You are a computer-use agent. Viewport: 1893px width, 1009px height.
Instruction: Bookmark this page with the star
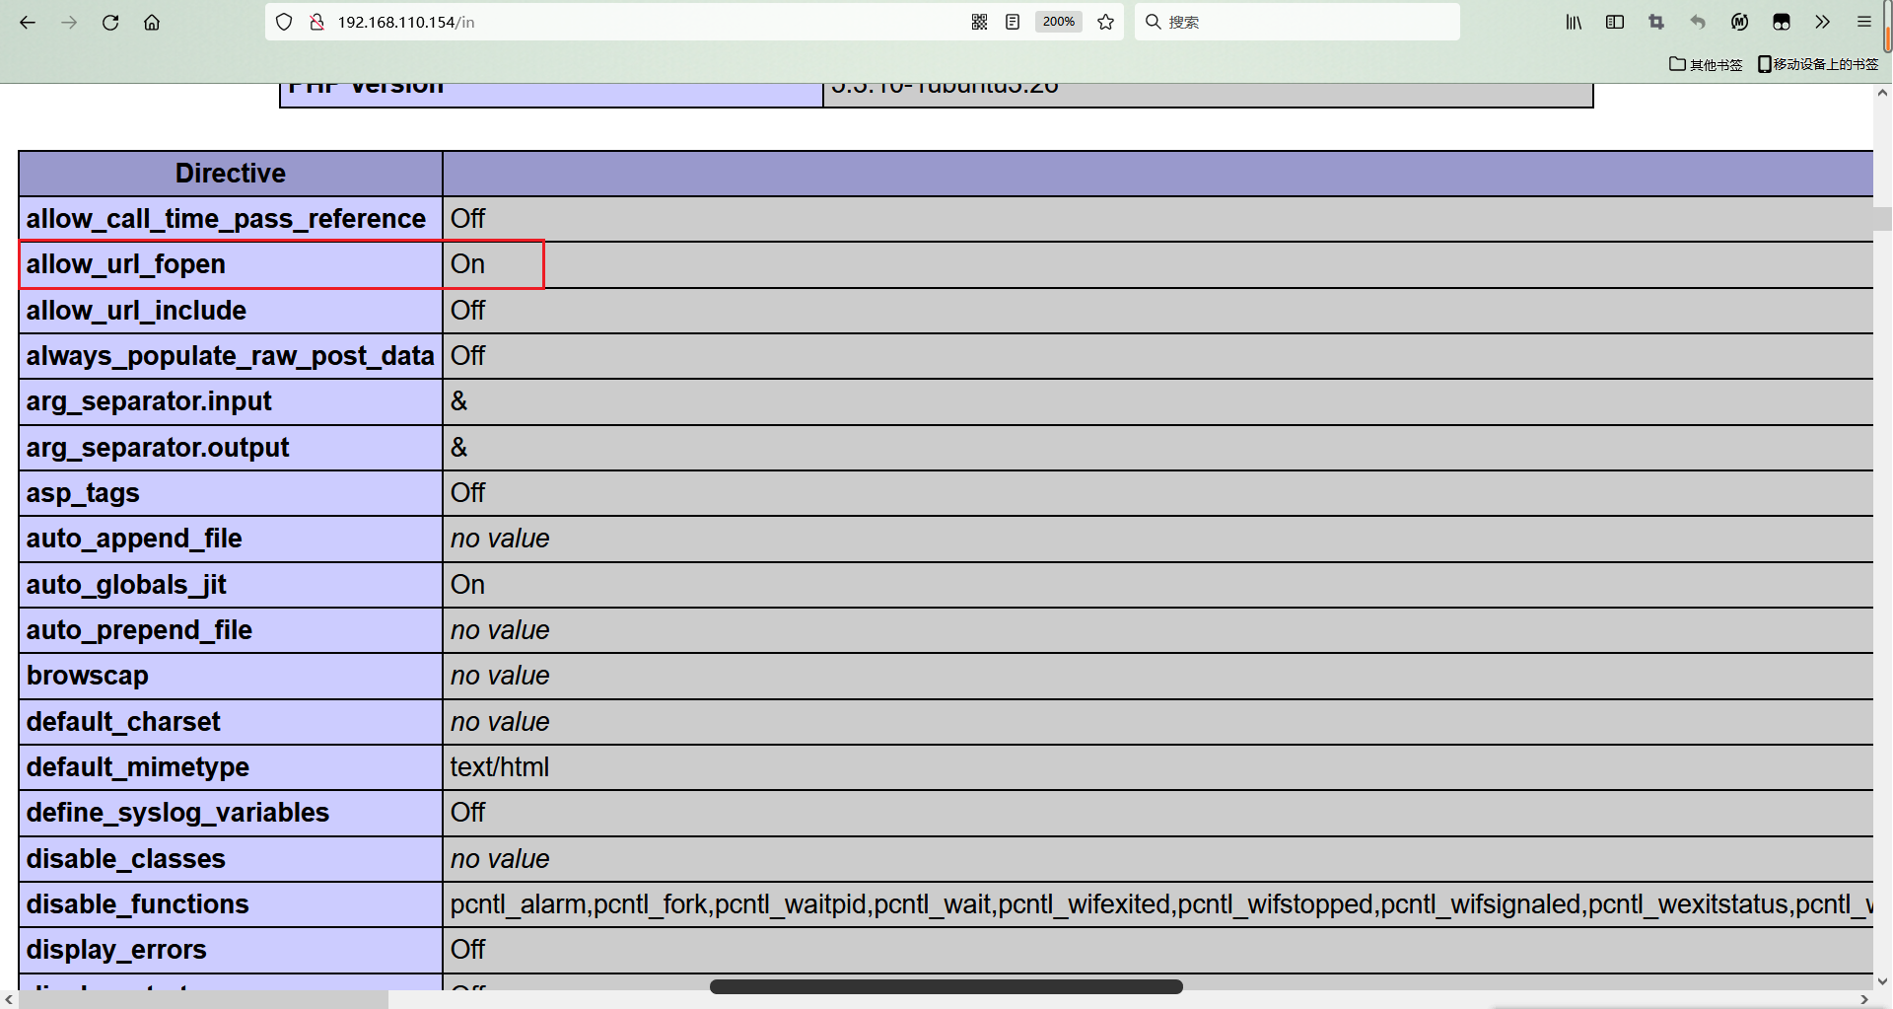coord(1106,22)
